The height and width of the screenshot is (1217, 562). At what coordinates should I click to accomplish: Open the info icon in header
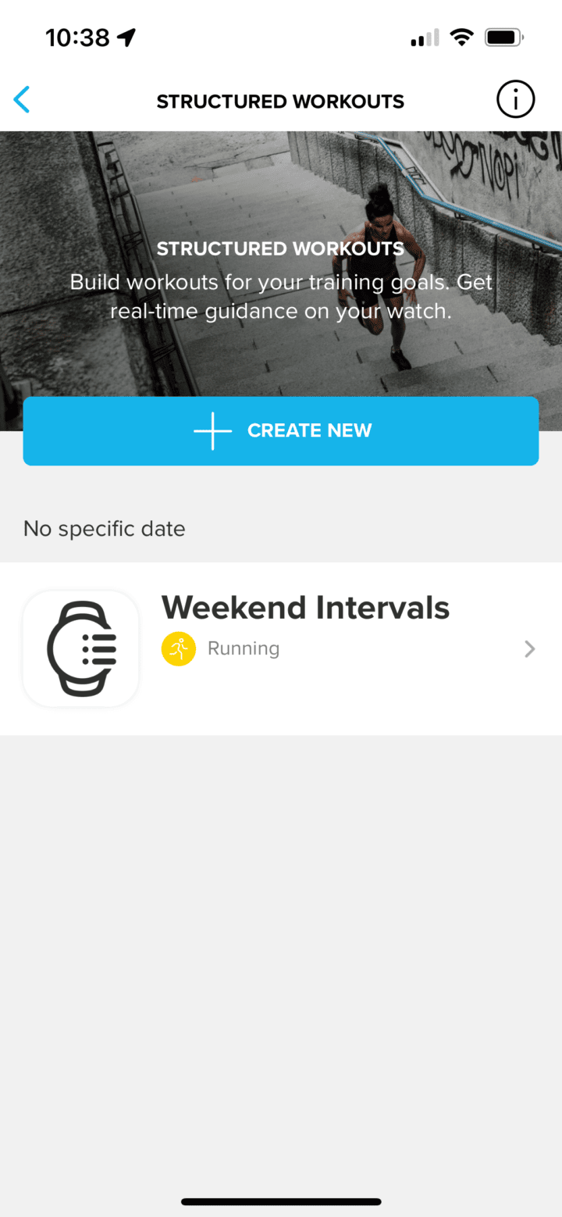point(515,101)
